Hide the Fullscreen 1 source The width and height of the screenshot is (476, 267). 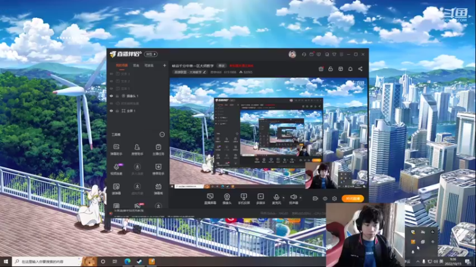[111, 111]
